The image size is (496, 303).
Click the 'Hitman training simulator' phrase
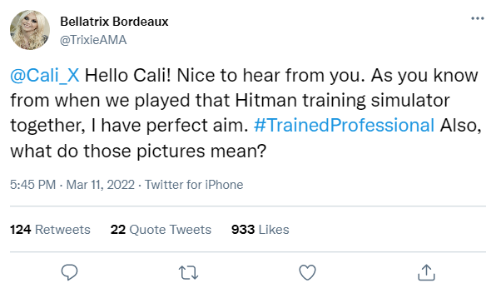[342, 101]
